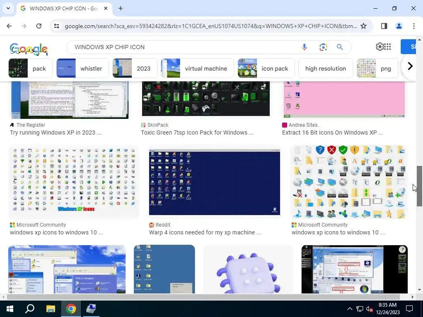Click the muted volume tray icon
The image size is (423, 317).
pyautogui.click(x=369, y=309)
